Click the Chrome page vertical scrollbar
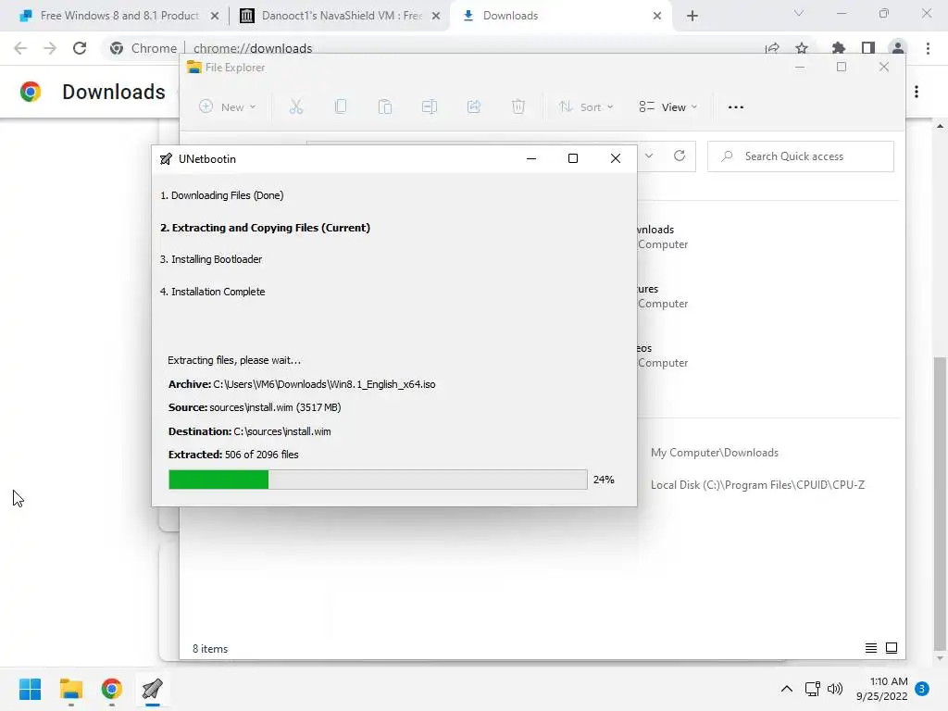The height and width of the screenshot is (711, 948). tap(940, 502)
